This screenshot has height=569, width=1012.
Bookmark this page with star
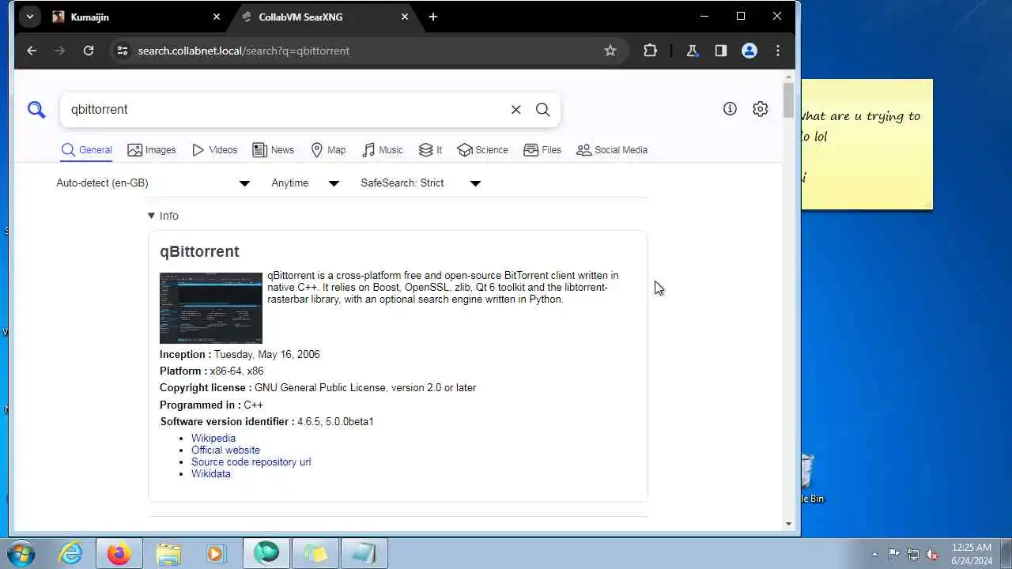click(x=610, y=51)
